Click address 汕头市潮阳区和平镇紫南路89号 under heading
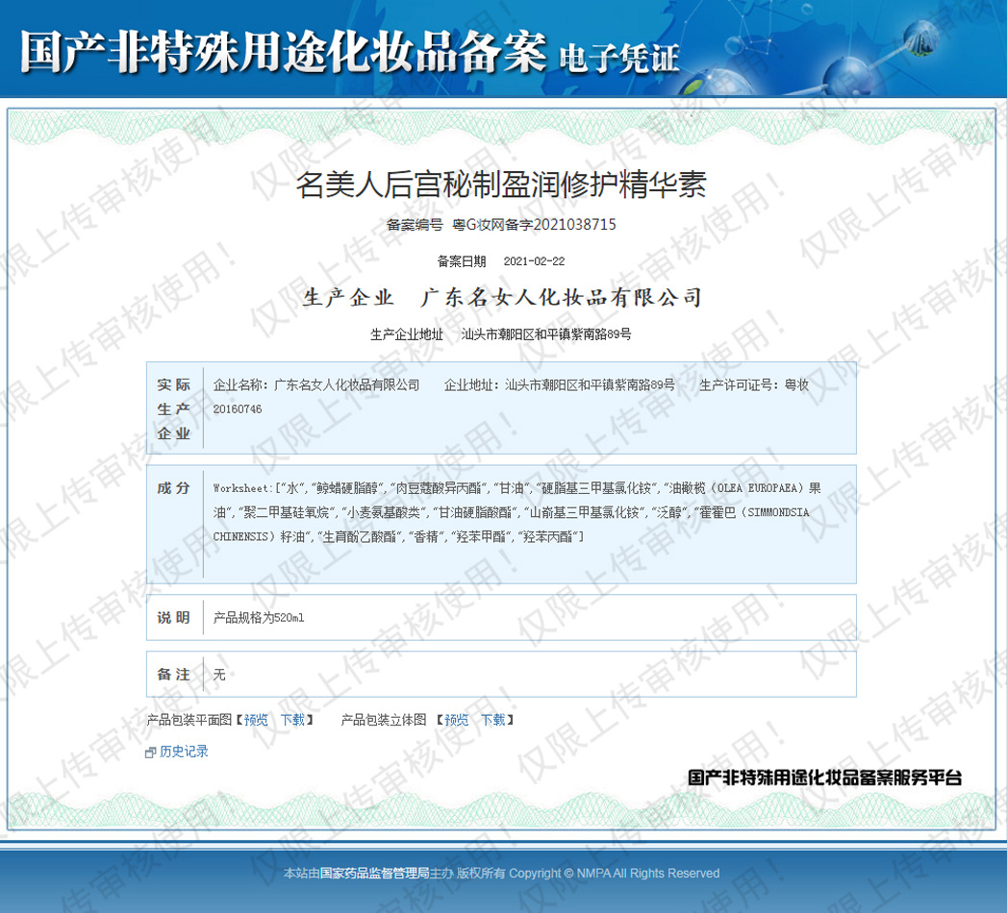Viewport: 1007px width, 913px height. coord(546,334)
